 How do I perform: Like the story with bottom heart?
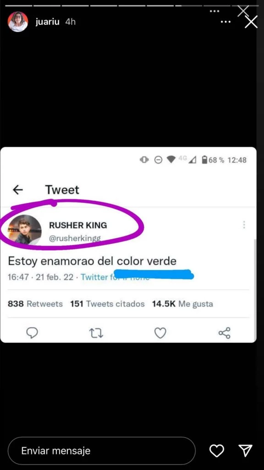[x=216, y=451]
